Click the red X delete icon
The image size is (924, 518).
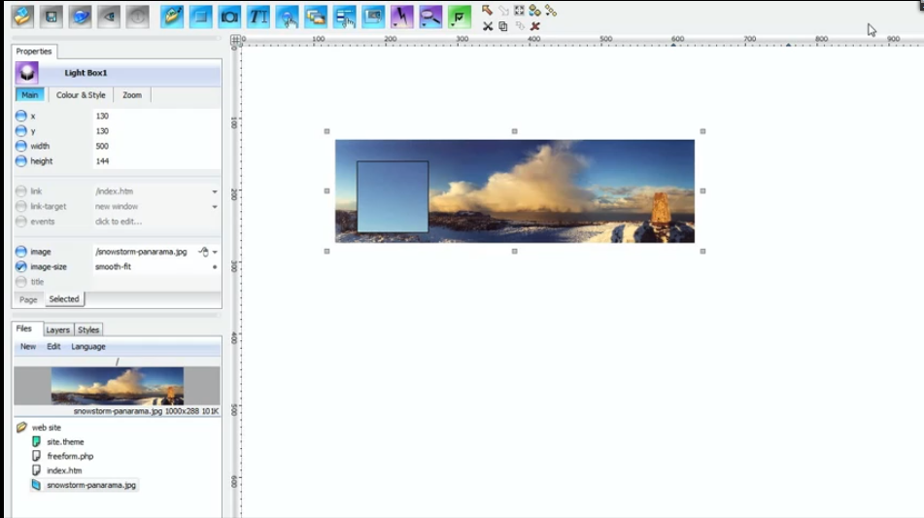pos(535,26)
